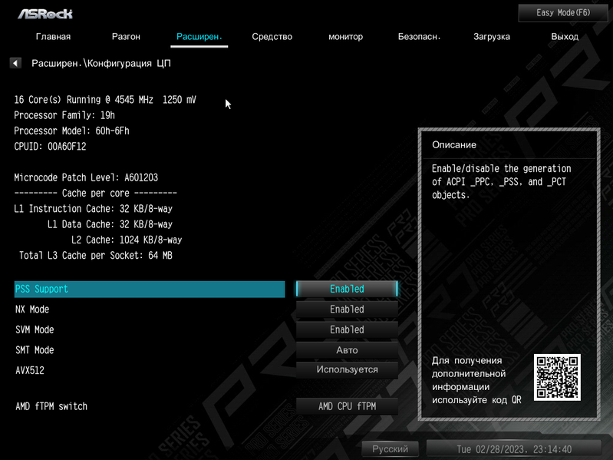Viewport: 613px width, 460px height.
Task: Click the breadcrumb Расширен.\Конфигурация ЦП
Action: click(101, 64)
